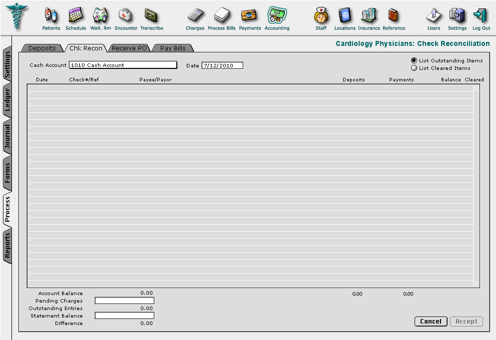Screen dimensions: 496x340
Task: Open the Locations icon
Action: (x=345, y=15)
